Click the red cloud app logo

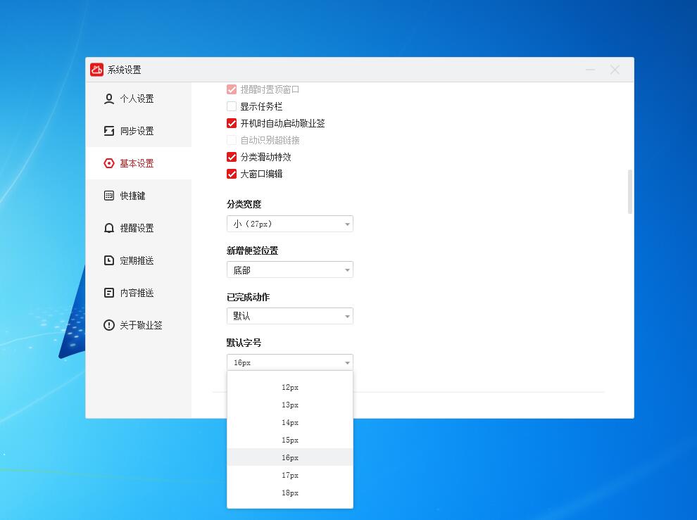point(96,70)
